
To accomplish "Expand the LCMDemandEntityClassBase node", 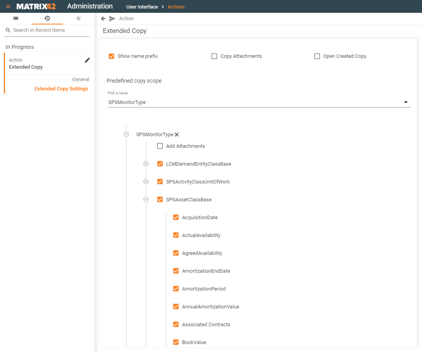I will [x=146, y=164].
